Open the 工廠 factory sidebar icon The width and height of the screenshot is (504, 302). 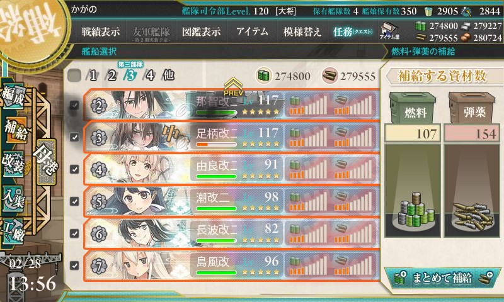[13, 231]
